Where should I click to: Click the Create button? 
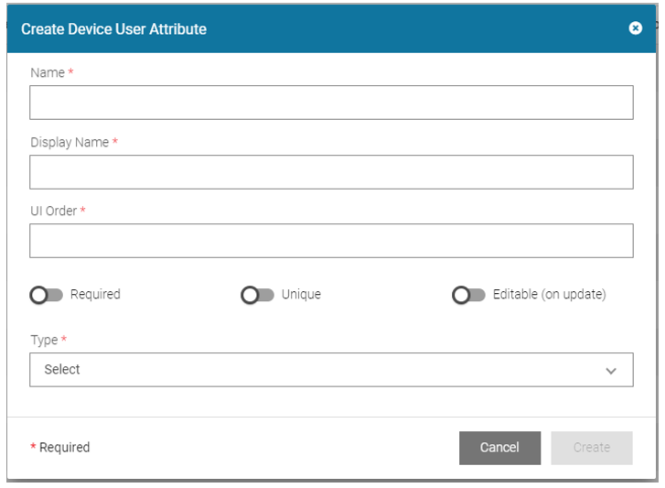pos(591,448)
